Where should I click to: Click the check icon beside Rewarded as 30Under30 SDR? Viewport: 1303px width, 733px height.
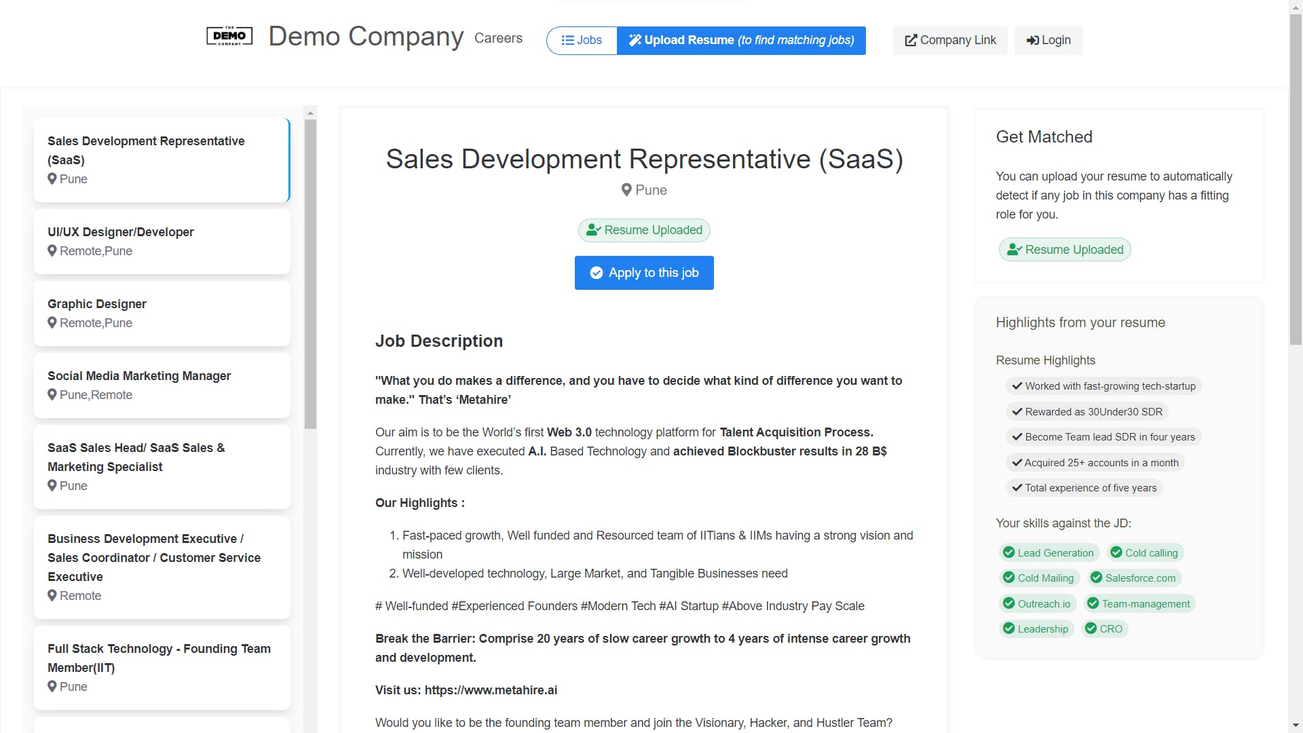click(x=1017, y=411)
